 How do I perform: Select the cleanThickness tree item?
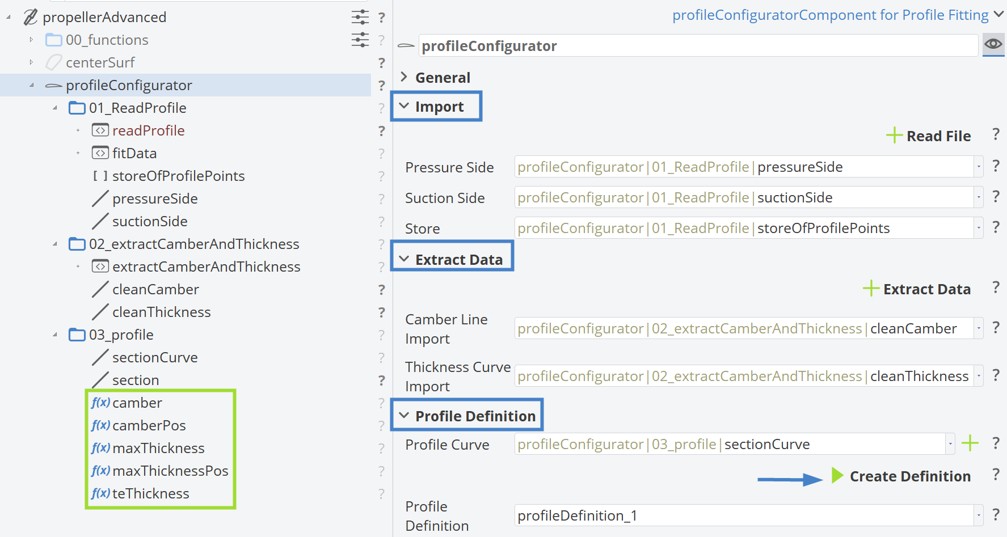point(161,312)
